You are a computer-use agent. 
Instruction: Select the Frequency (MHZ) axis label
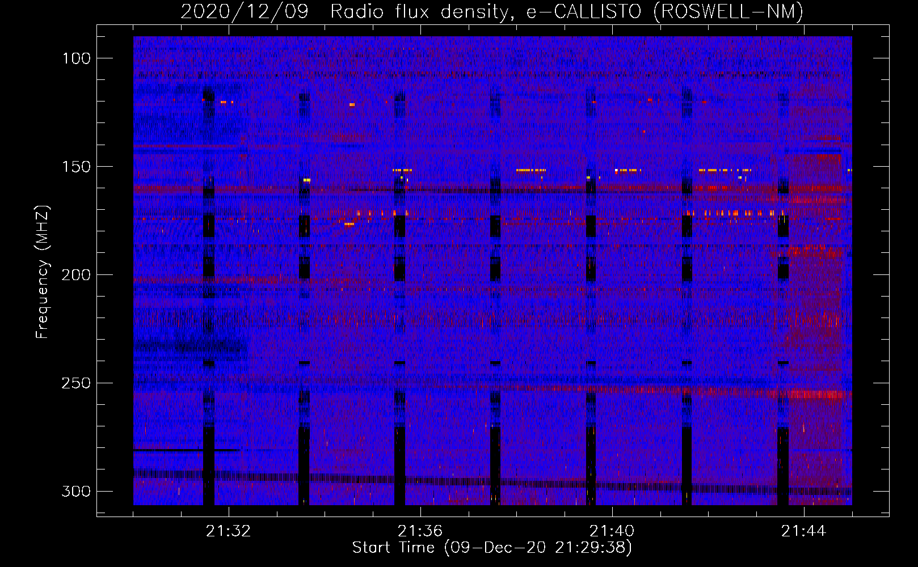click(x=43, y=272)
